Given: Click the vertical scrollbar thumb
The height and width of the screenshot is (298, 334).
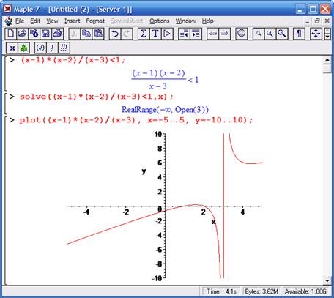Looking at the screenshot, I should 327,68.
